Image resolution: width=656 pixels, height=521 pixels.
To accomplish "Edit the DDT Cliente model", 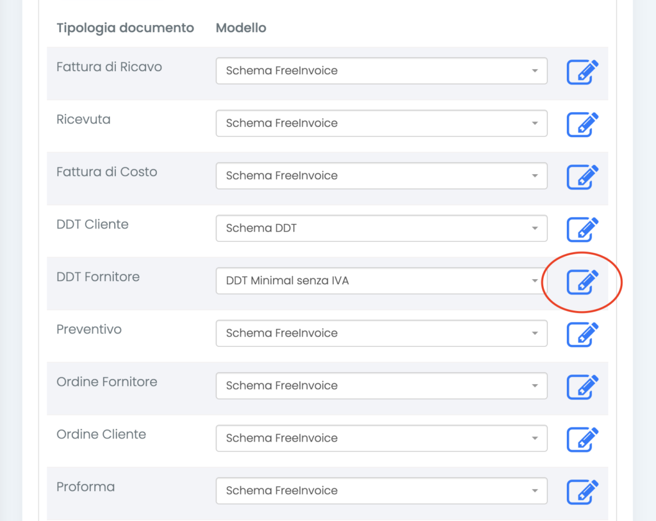I will 582,230.
